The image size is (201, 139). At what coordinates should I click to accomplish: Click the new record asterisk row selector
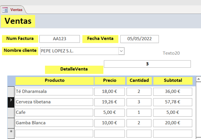[11, 132]
